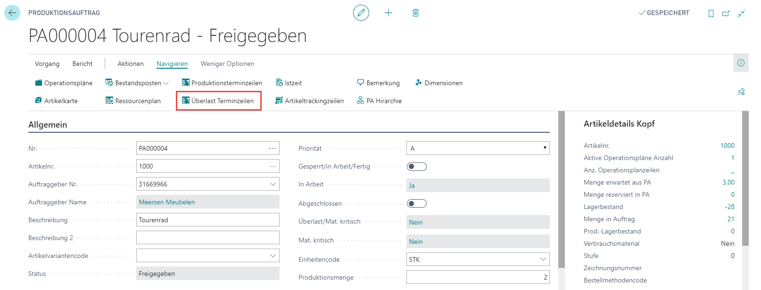Expand the Bestandsposten dropdown

[166, 83]
